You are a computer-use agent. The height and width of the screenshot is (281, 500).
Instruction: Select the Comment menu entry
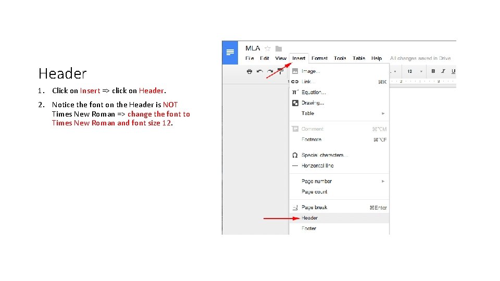(x=339, y=129)
